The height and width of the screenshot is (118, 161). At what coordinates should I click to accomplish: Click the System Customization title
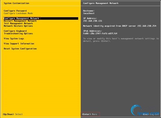(x=16, y=3)
